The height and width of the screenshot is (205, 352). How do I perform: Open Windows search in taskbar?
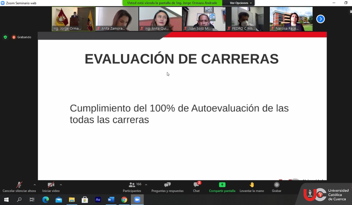click(19, 200)
